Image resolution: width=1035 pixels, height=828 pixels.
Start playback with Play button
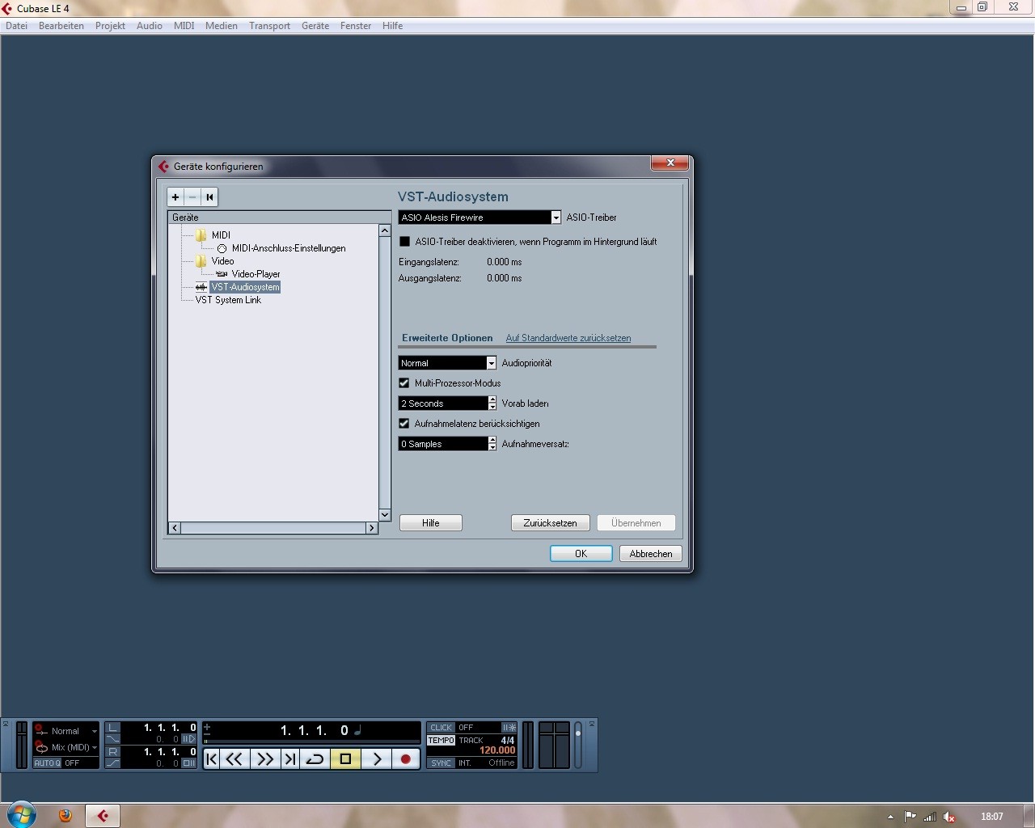pos(376,758)
